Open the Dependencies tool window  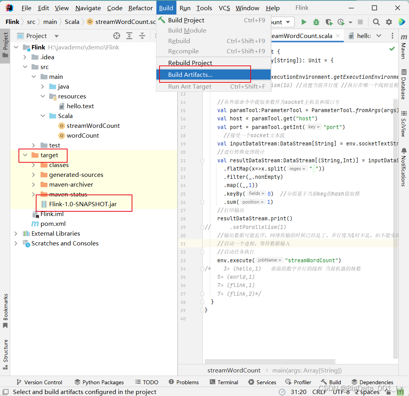coord(372,382)
